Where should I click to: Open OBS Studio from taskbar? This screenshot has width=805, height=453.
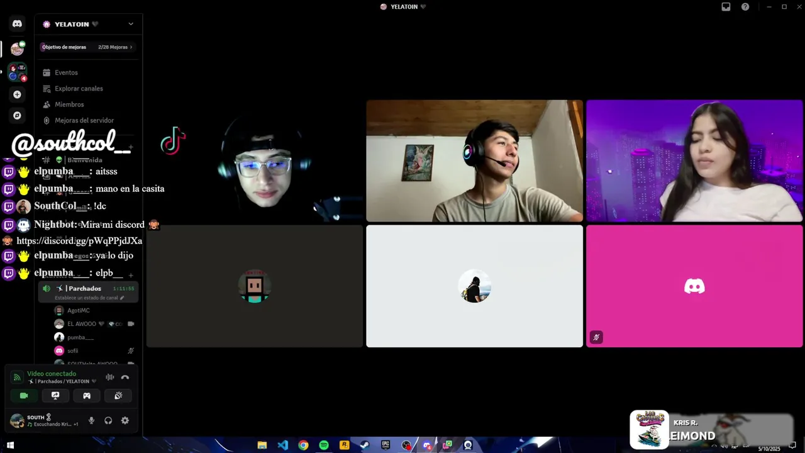(406, 445)
